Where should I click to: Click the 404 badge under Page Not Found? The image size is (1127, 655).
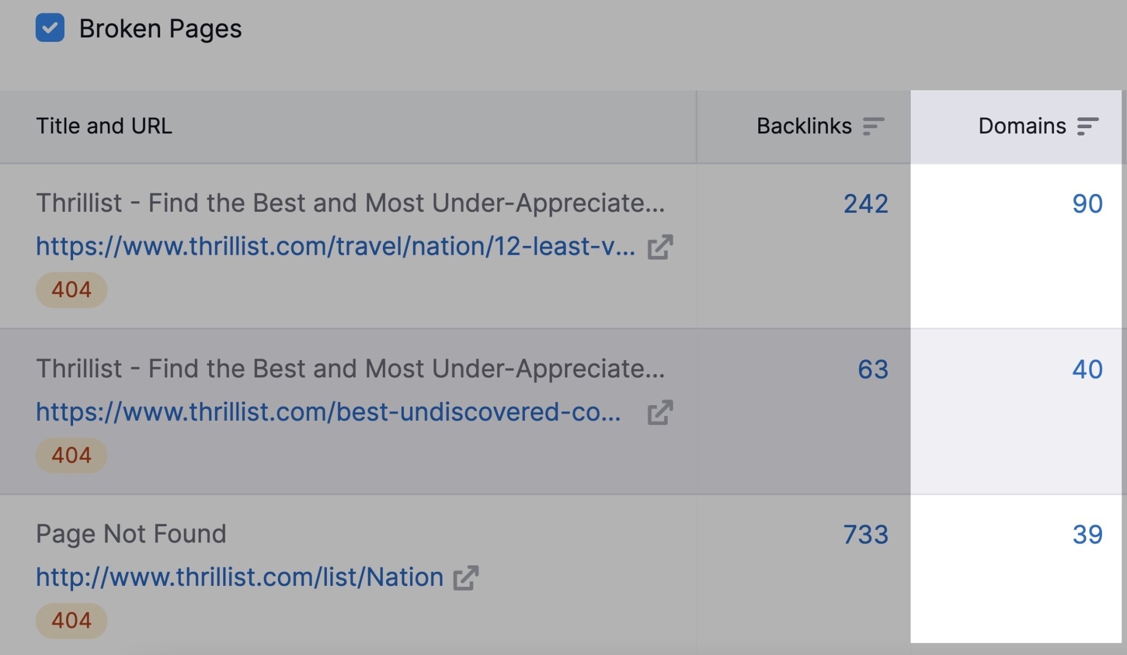coord(71,621)
